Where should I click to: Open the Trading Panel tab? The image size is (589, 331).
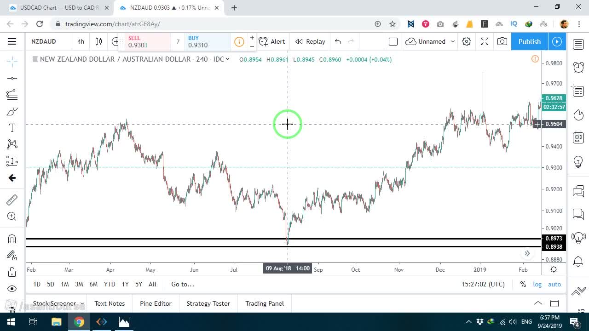coord(265,303)
